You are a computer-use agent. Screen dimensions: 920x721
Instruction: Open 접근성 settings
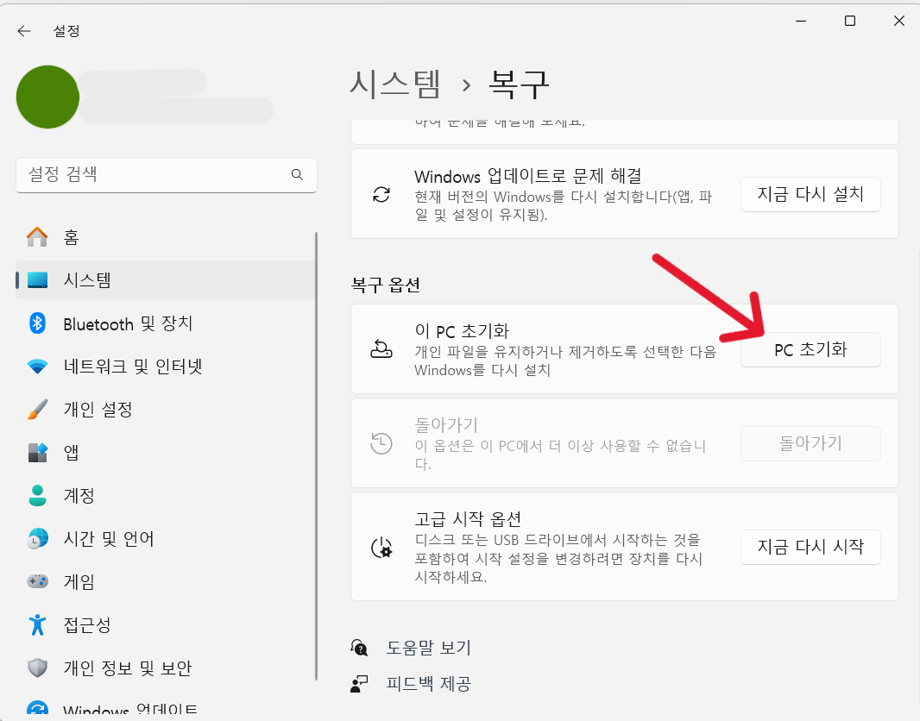point(166,625)
